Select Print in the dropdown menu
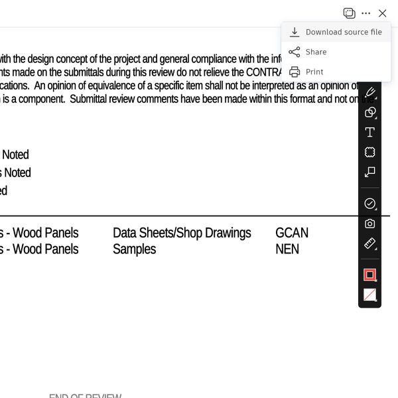This screenshot has height=398, width=398. (336, 72)
